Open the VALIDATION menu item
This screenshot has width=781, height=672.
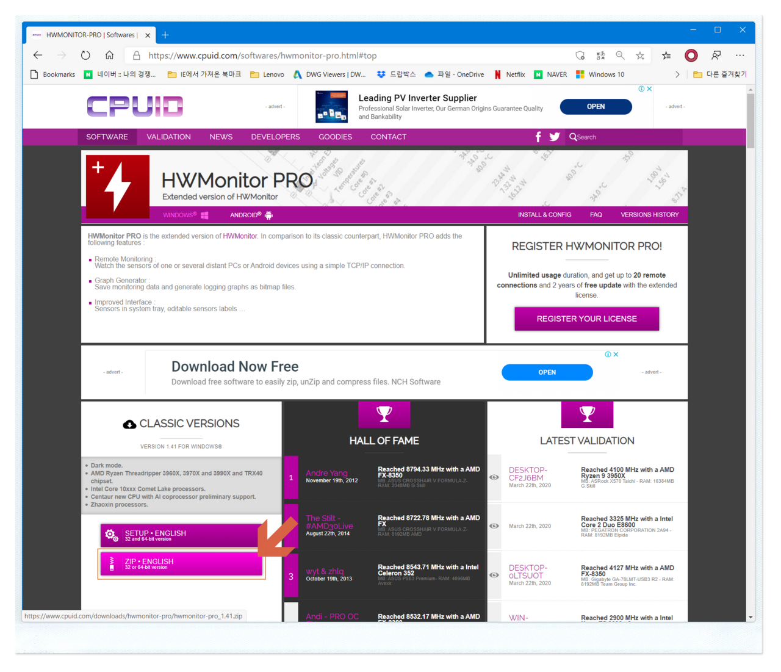click(168, 137)
